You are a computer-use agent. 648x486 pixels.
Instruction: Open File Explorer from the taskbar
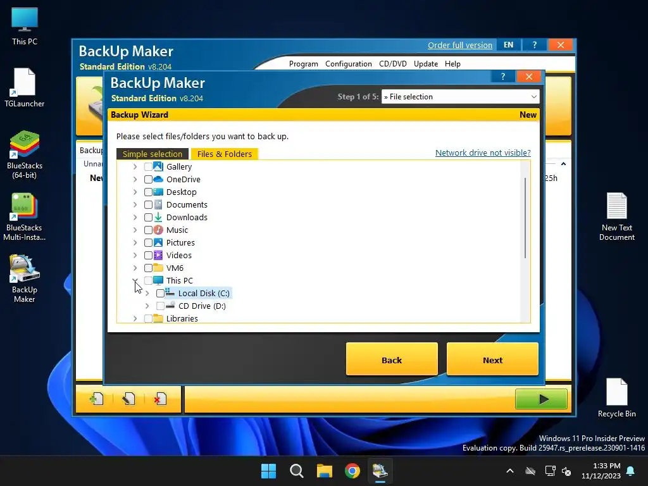pos(325,471)
